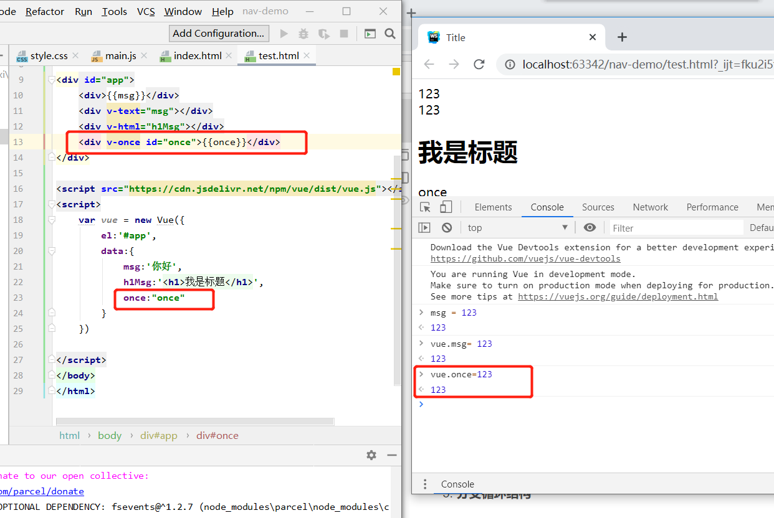Open the vuejs.org deployment guide link
The image size is (774, 518).
tap(618, 297)
